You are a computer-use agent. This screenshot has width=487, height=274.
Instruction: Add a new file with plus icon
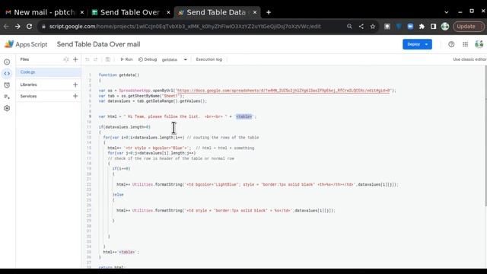pos(75,59)
